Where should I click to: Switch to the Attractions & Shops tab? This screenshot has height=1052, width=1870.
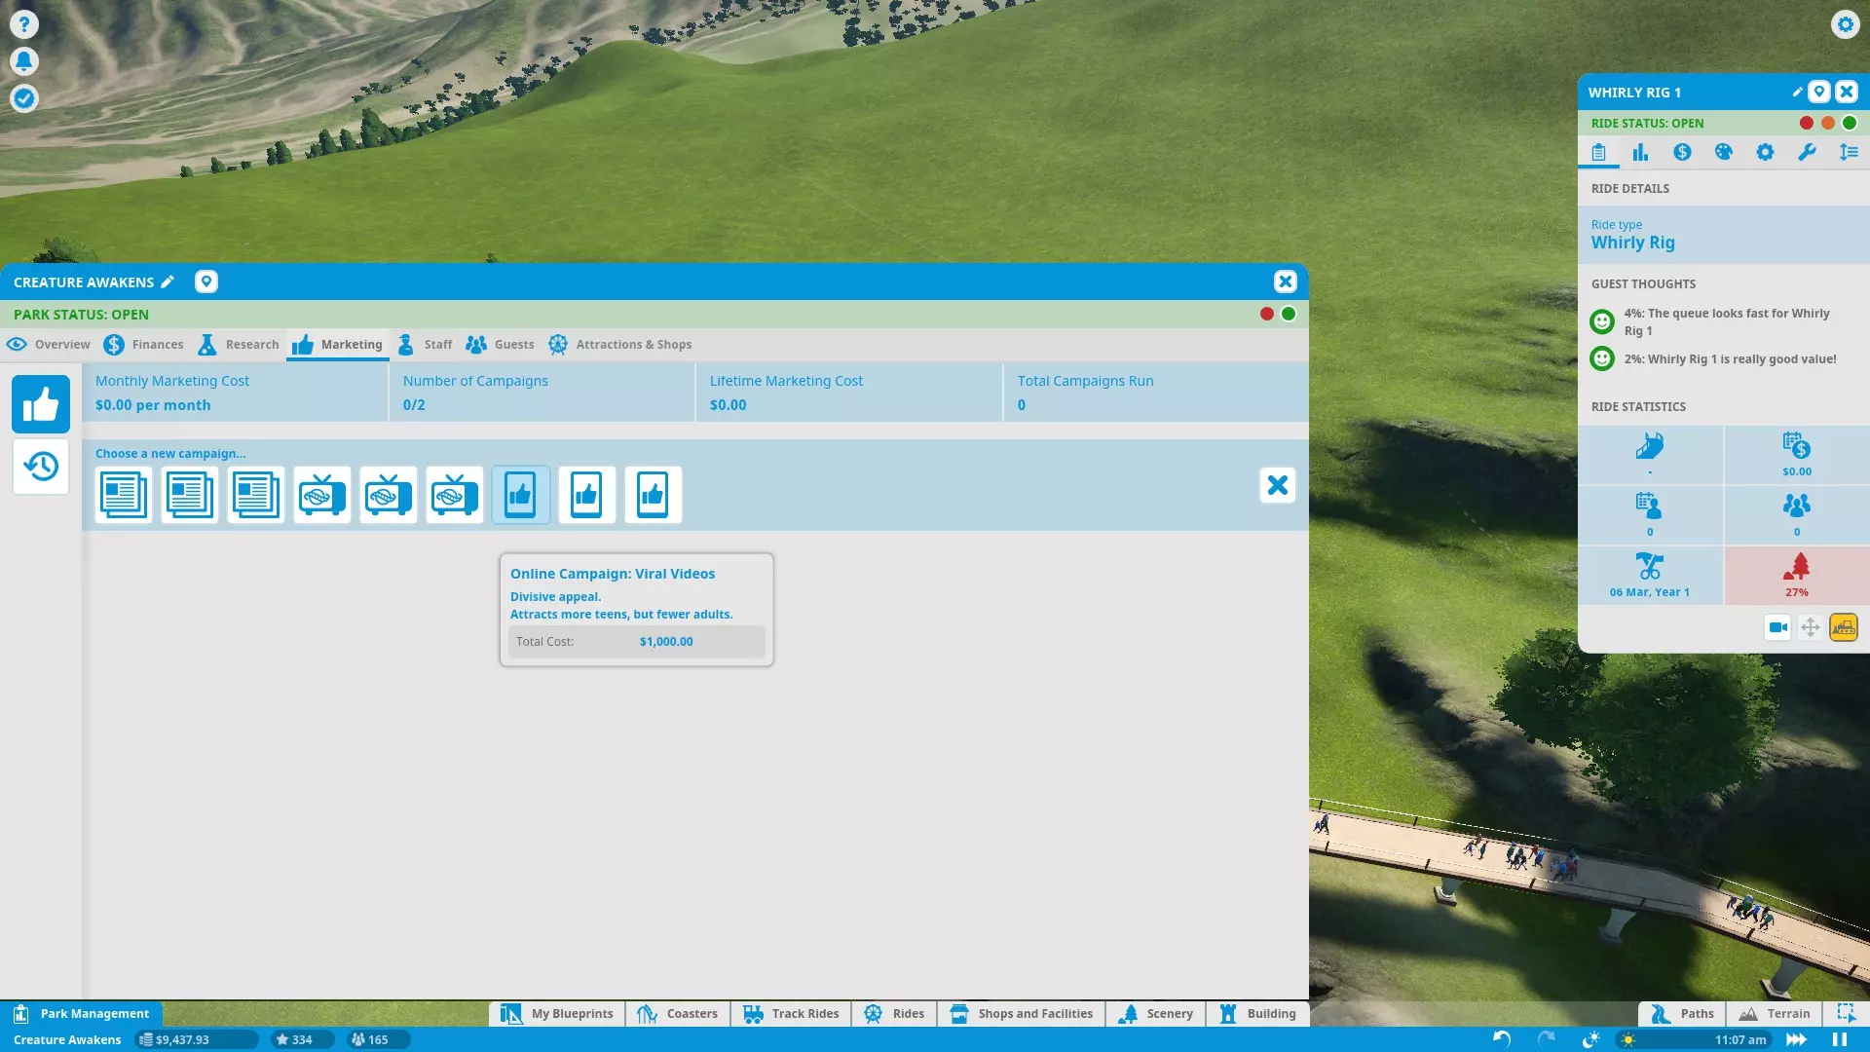point(619,344)
